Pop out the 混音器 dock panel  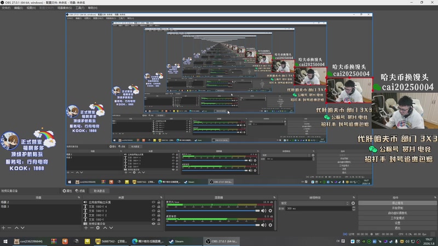(x=274, y=197)
